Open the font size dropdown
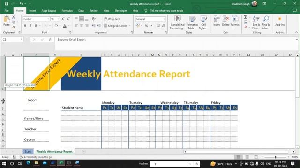Image resolution: width=300 pixels, height=168 pixels. coord(58,19)
